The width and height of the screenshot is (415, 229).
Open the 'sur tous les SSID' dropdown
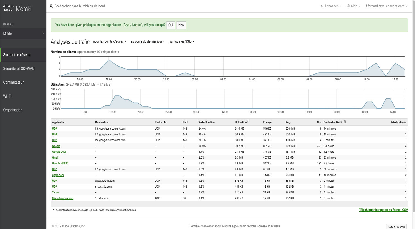coord(182,41)
